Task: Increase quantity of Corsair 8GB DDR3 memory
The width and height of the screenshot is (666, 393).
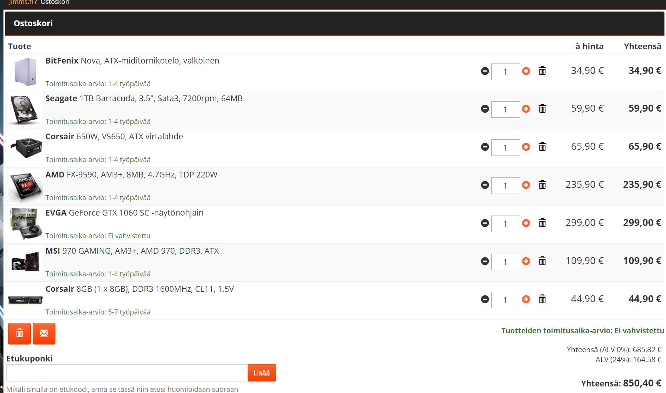Action: pos(526,299)
